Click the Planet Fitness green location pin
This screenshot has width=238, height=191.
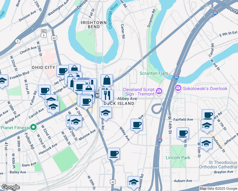33,127
